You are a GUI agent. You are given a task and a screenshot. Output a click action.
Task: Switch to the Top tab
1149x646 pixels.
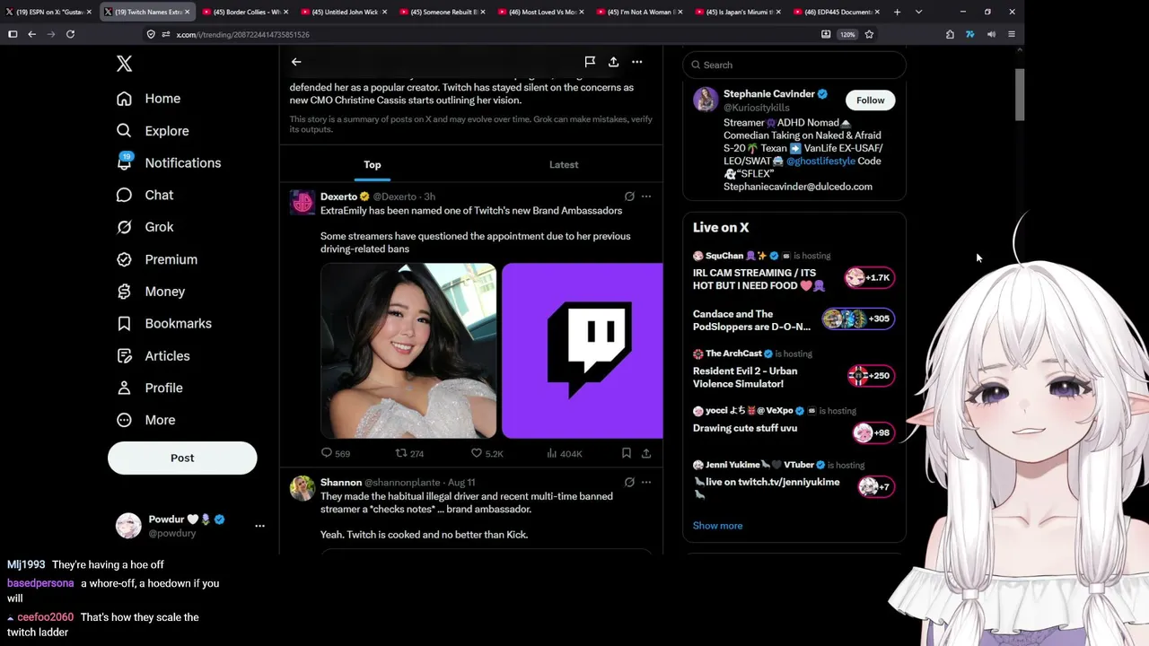coord(373,164)
